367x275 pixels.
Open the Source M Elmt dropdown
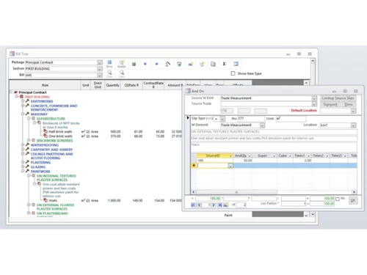click(314, 98)
